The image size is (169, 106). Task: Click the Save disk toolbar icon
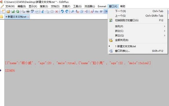point(13,11)
